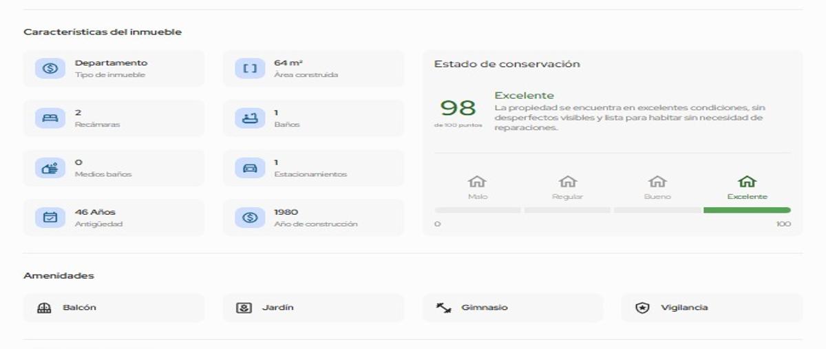Click the green segment of conservation bar
The width and height of the screenshot is (826, 349).
(747, 210)
